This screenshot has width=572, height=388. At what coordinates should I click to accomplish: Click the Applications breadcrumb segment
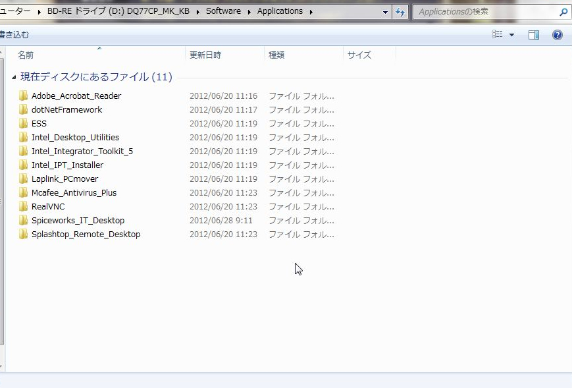tap(280, 11)
